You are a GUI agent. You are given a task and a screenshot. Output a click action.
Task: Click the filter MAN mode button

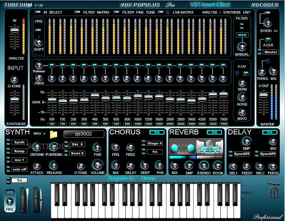pos(242,35)
